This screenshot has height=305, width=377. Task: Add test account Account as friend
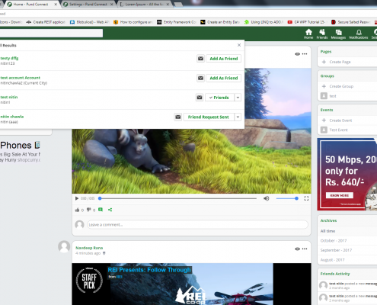pyautogui.click(x=224, y=78)
